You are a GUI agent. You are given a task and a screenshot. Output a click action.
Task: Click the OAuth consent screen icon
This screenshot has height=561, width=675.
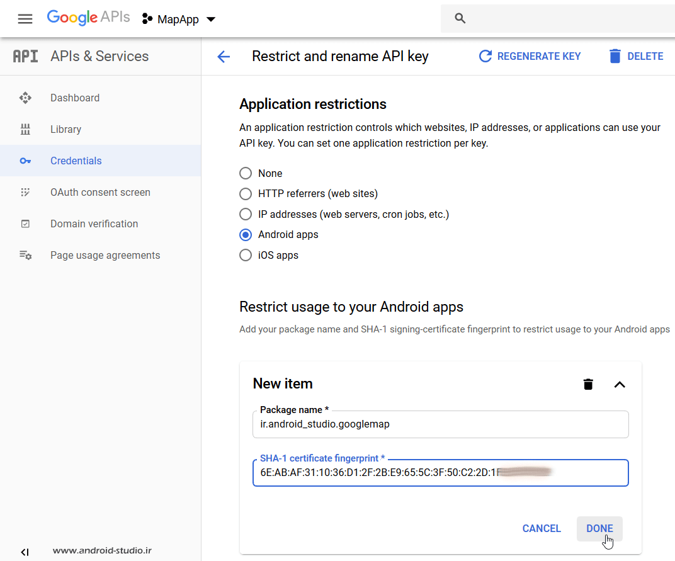click(x=25, y=192)
